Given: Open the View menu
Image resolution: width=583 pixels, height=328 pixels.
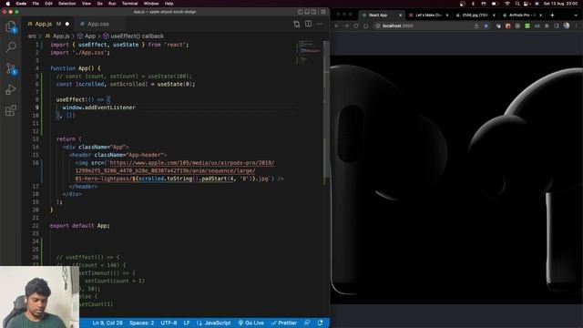Looking at the screenshot, I should [x=87, y=4].
